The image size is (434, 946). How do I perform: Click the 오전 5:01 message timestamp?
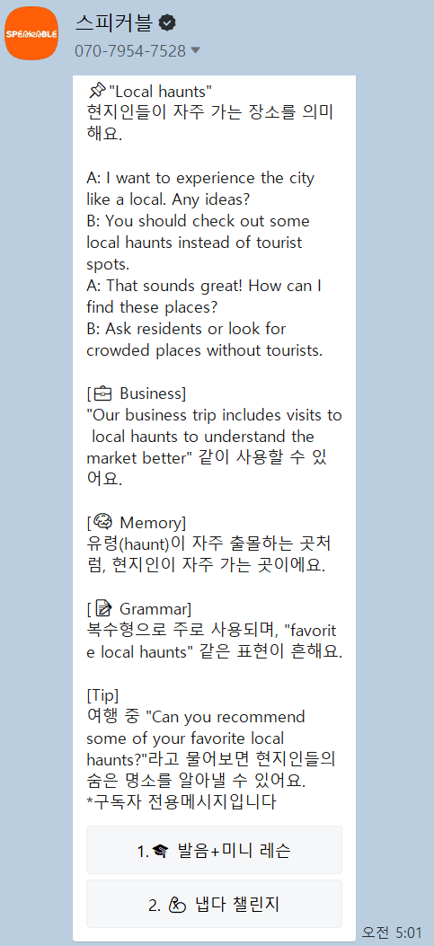click(392, 933)
